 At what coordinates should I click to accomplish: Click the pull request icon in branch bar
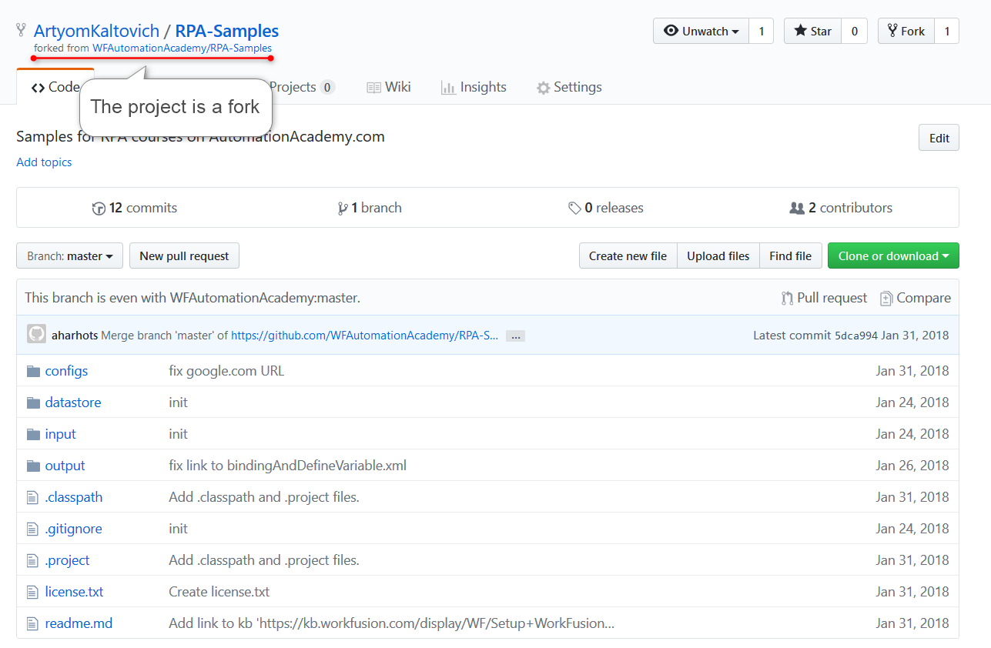click(787, 298)
